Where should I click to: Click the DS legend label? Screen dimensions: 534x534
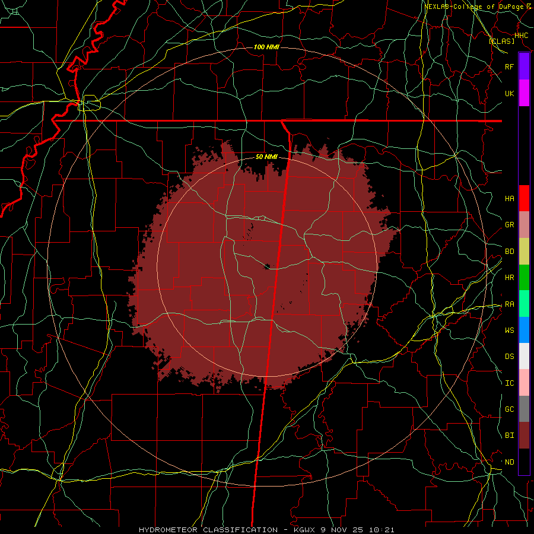pyautogui.click(x=510, y=356)
